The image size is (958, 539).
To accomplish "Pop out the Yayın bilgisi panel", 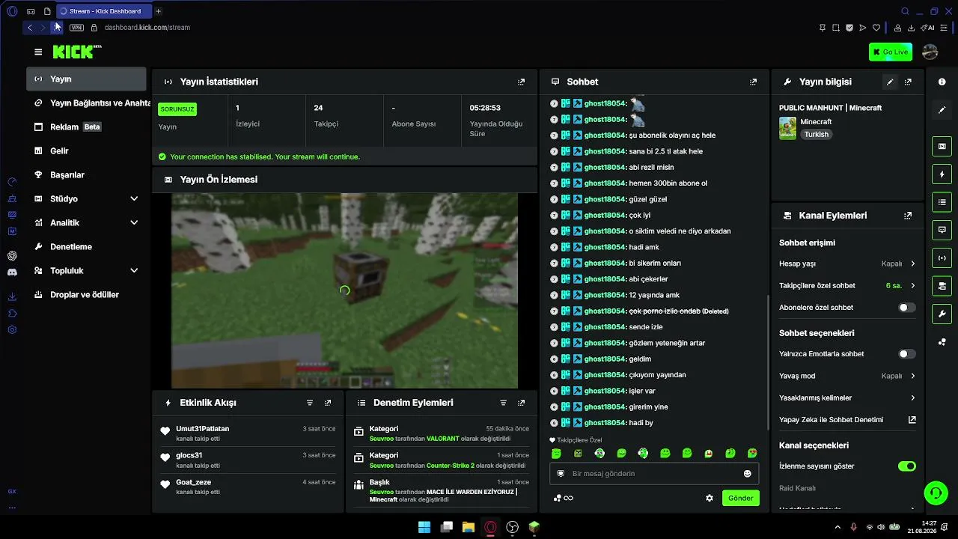I will click(908, 82).
